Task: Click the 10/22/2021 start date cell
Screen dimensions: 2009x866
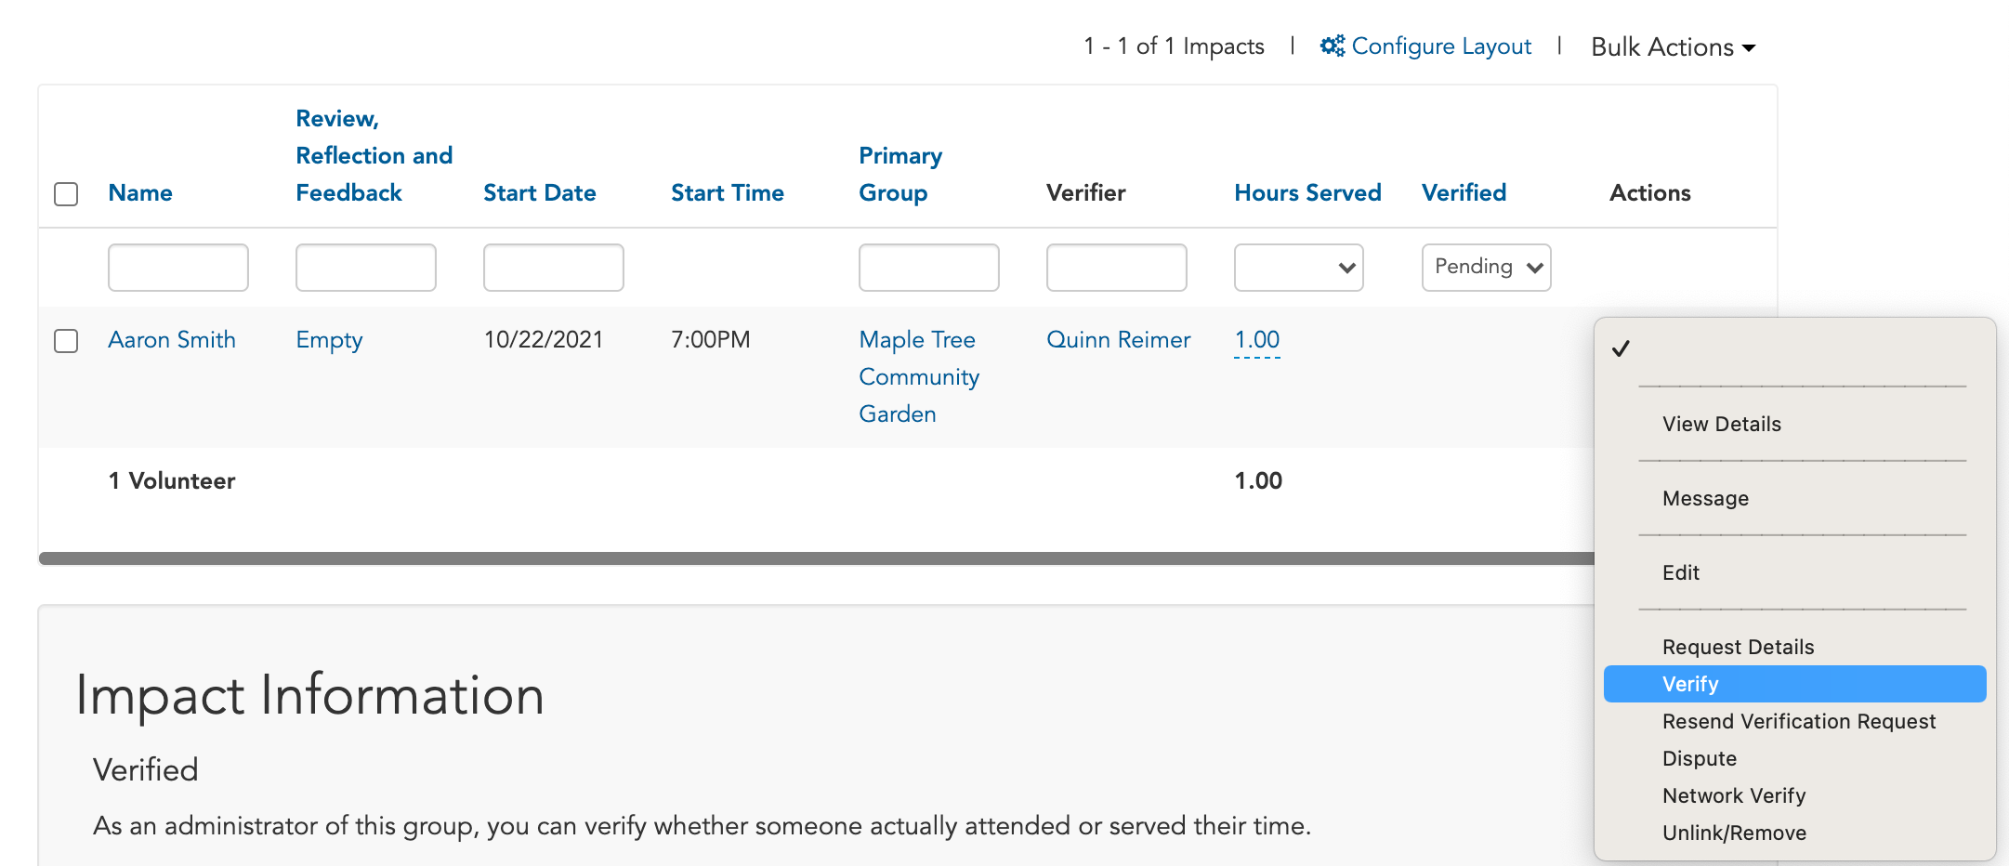Action: point(544,339)
